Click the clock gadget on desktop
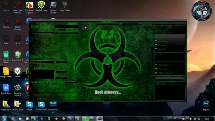215x121 pixels. pos(202,11)
